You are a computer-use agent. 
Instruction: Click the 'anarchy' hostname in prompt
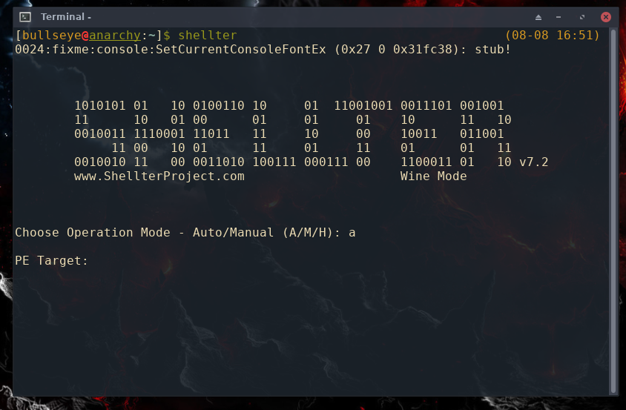pos(115,36)
